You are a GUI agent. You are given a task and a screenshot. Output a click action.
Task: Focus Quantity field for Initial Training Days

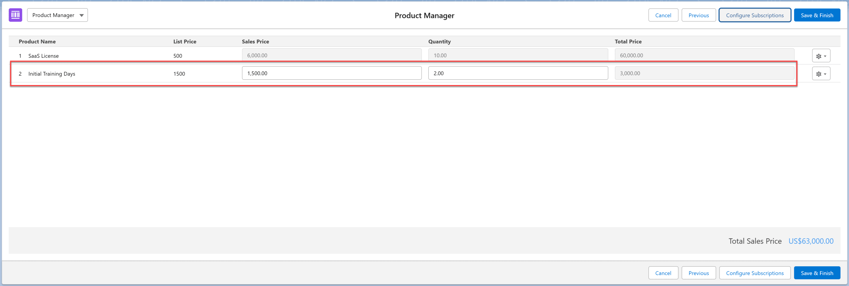click(x=518, y=73)
